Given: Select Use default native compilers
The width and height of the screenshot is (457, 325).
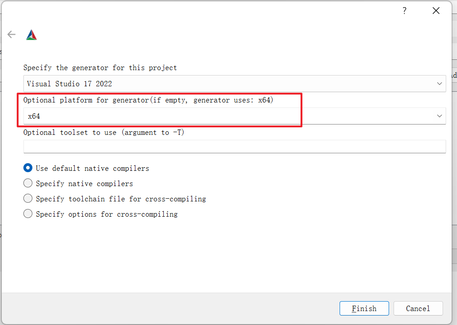Looking at the screenshot, I should tap(28, 168).
